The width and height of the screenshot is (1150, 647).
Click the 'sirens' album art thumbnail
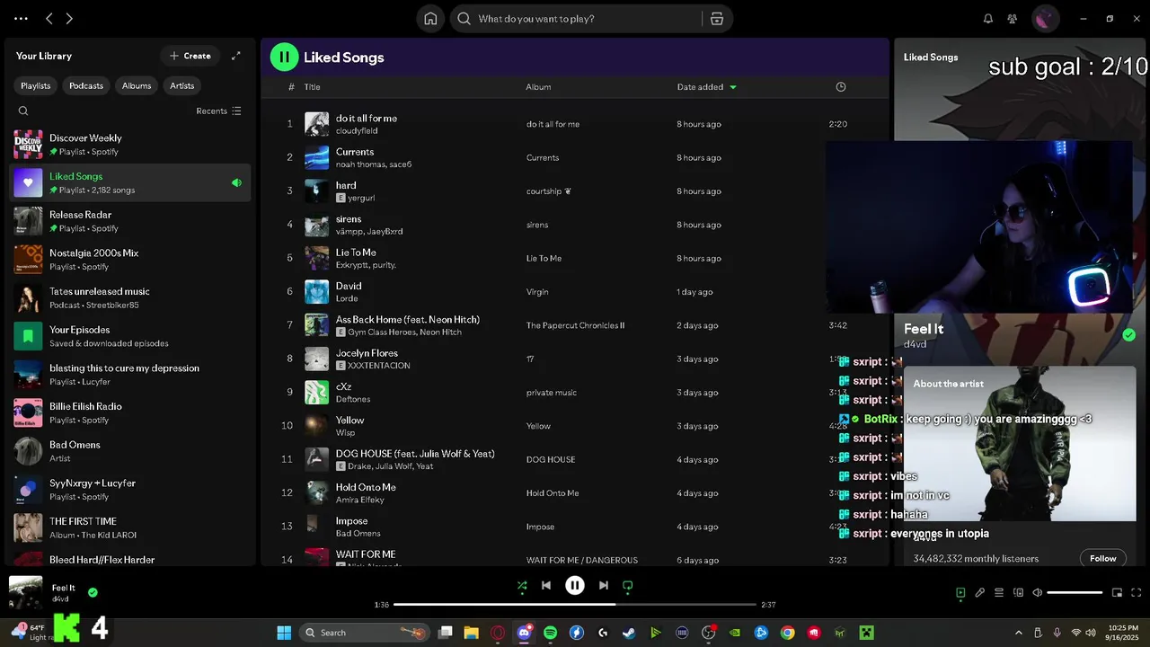coord(316,225)
